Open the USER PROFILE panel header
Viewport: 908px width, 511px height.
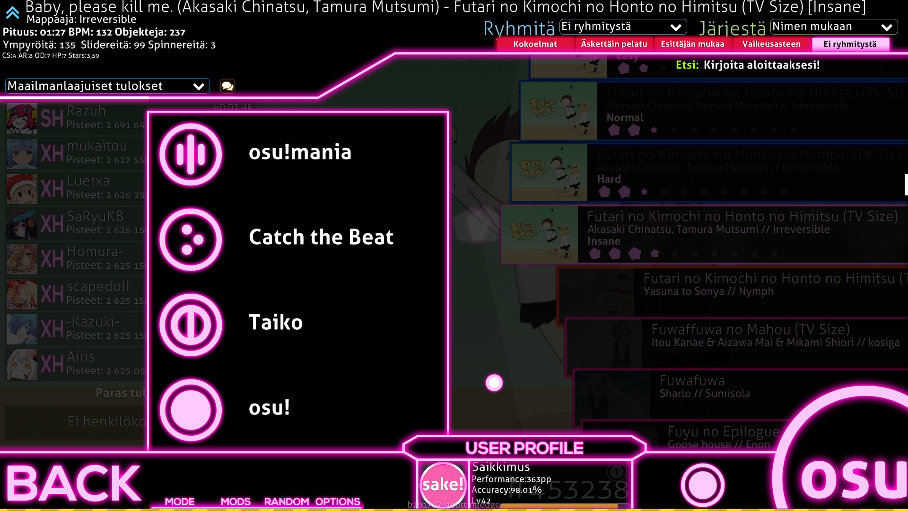(524, 448)
